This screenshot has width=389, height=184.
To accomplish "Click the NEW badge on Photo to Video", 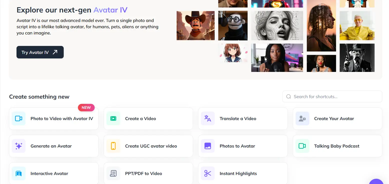I will pyautogui.click(x=86, y=108).
